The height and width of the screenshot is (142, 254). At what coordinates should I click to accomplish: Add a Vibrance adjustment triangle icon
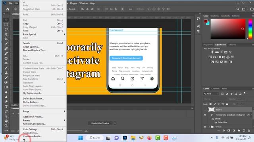(230, 52)
